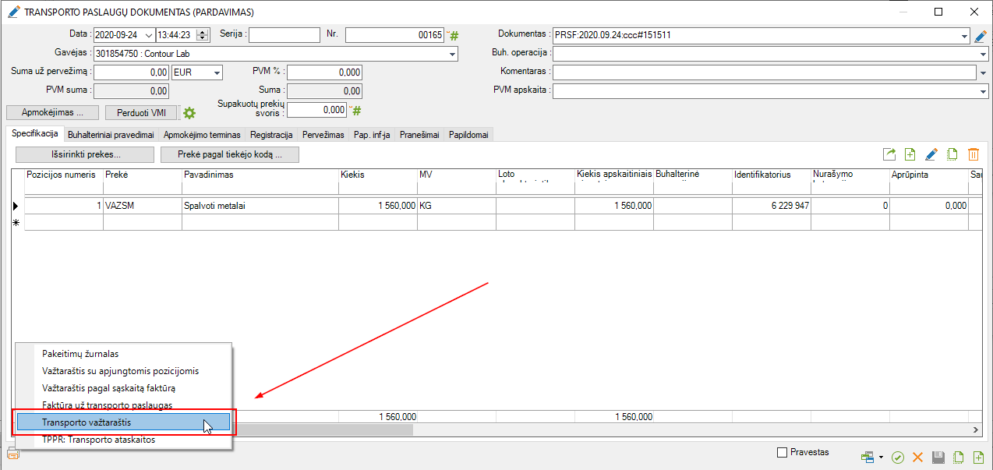Click the orange X cancel icon at bottom
This screenshot has width=993, height=470.
pyautogui.click(x=917, y=458)
